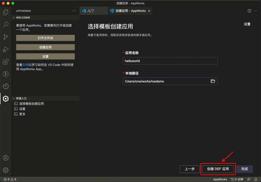The image size is (261, 182).
Task: Click the 打开文件夹 button
Action: coord(46,38)
